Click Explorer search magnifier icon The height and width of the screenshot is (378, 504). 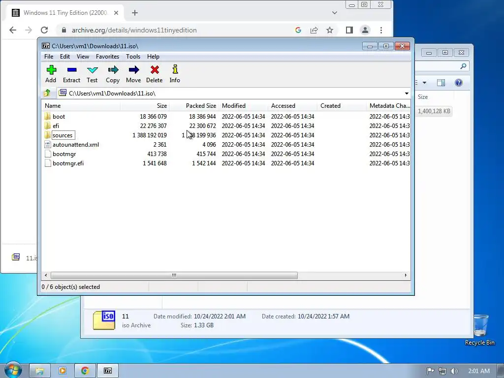coord(463,66)
